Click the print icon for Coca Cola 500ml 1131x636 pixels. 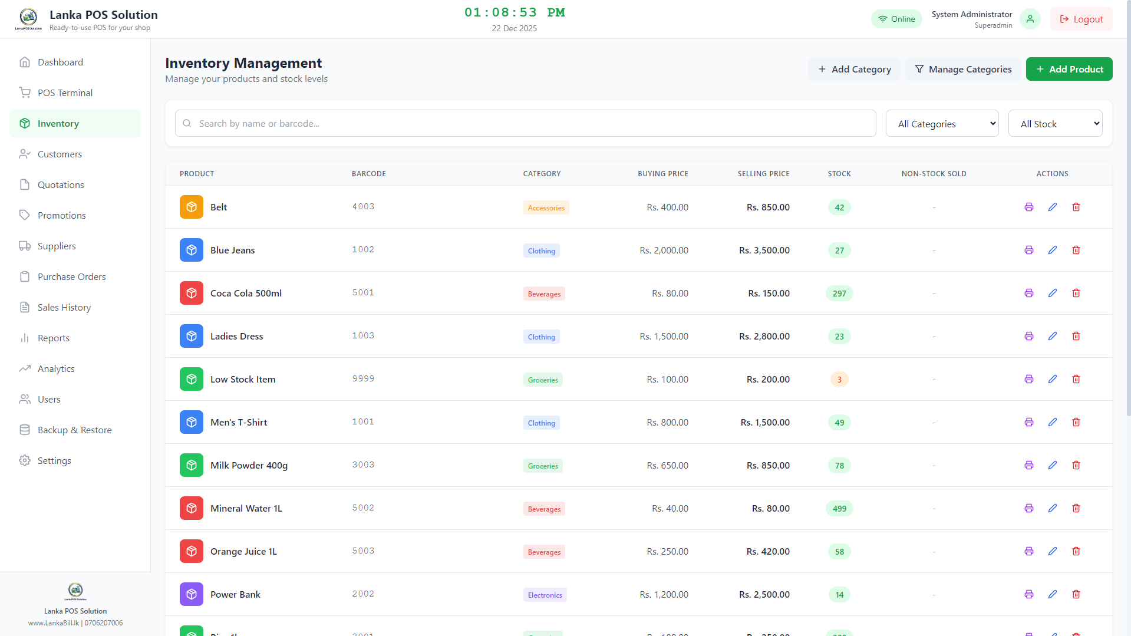pyautogui.click(x=1028, y=293)
